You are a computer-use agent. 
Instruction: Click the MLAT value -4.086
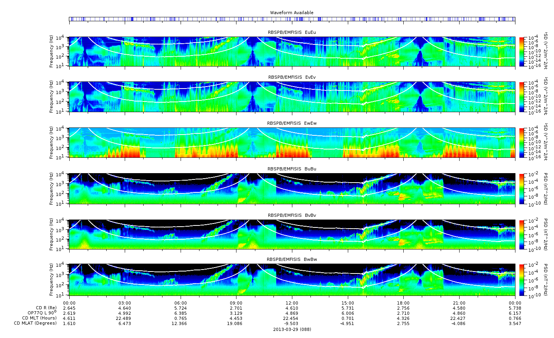pyautogui.click(x=459, y=323)
